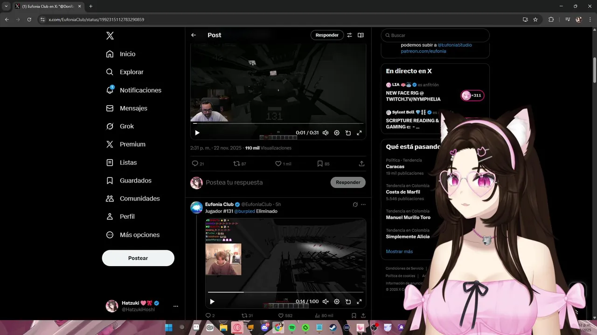Image resolution: width=597 pixels, height=335 pixels.
Task: Click the 110 mil Visualizaciones text
Action: (268, 148)
